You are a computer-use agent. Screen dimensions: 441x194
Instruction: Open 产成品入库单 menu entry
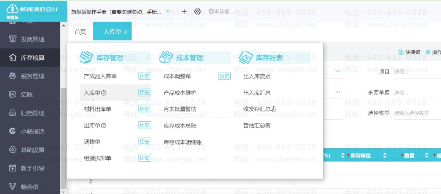pyautogui.click(x=100, y=76)
